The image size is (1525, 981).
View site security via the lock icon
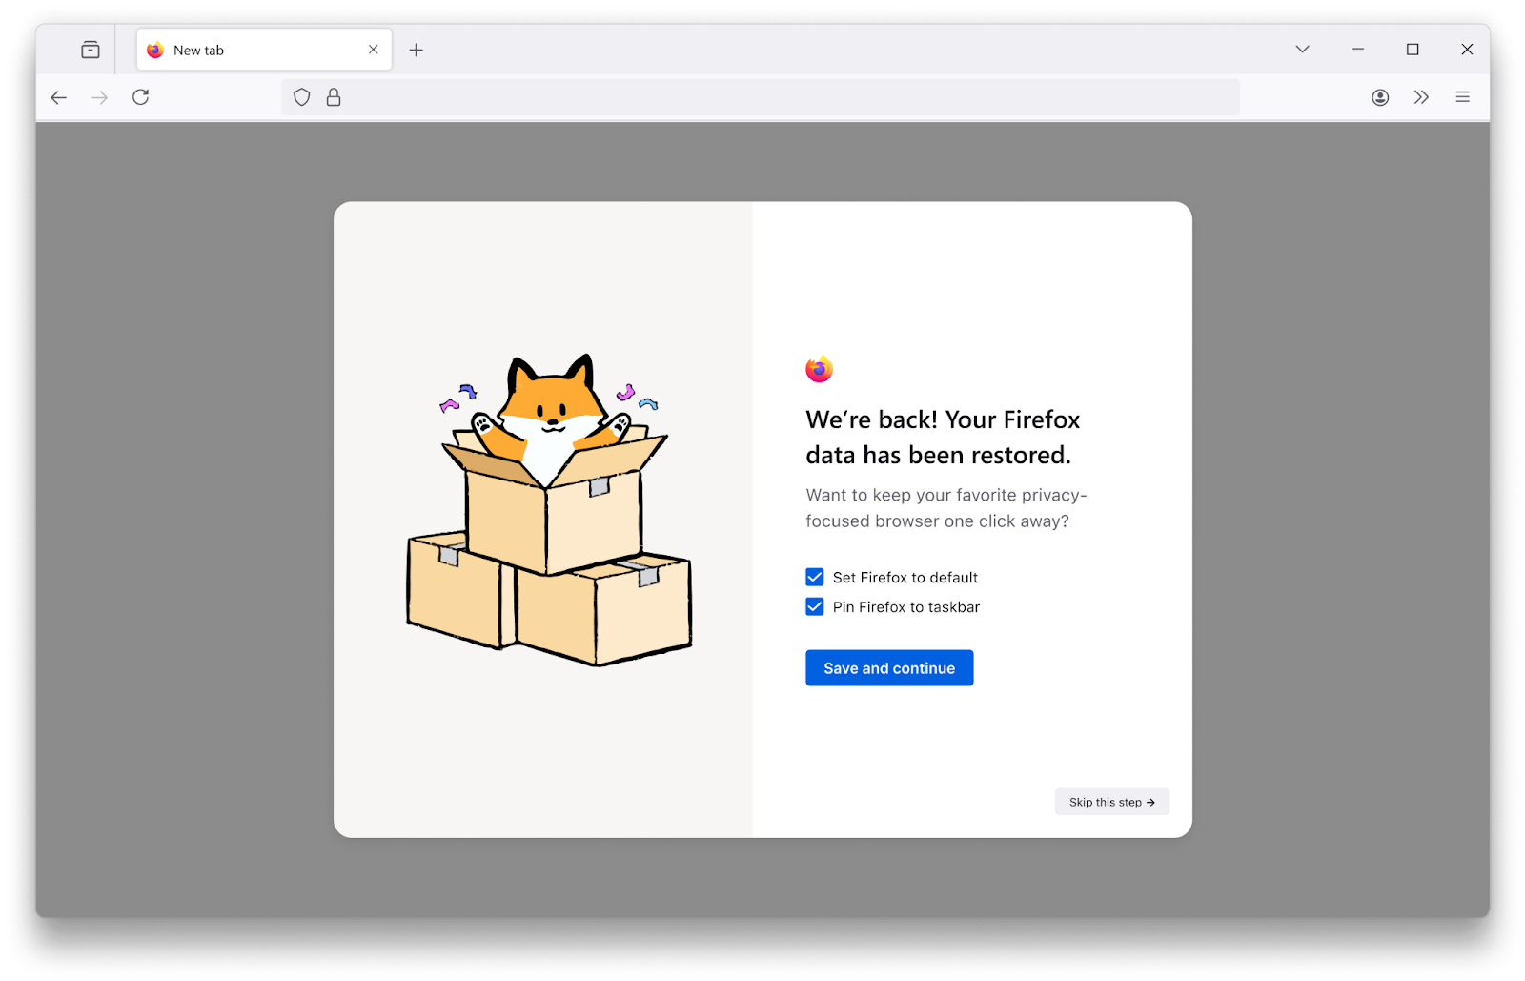point(333,96)
